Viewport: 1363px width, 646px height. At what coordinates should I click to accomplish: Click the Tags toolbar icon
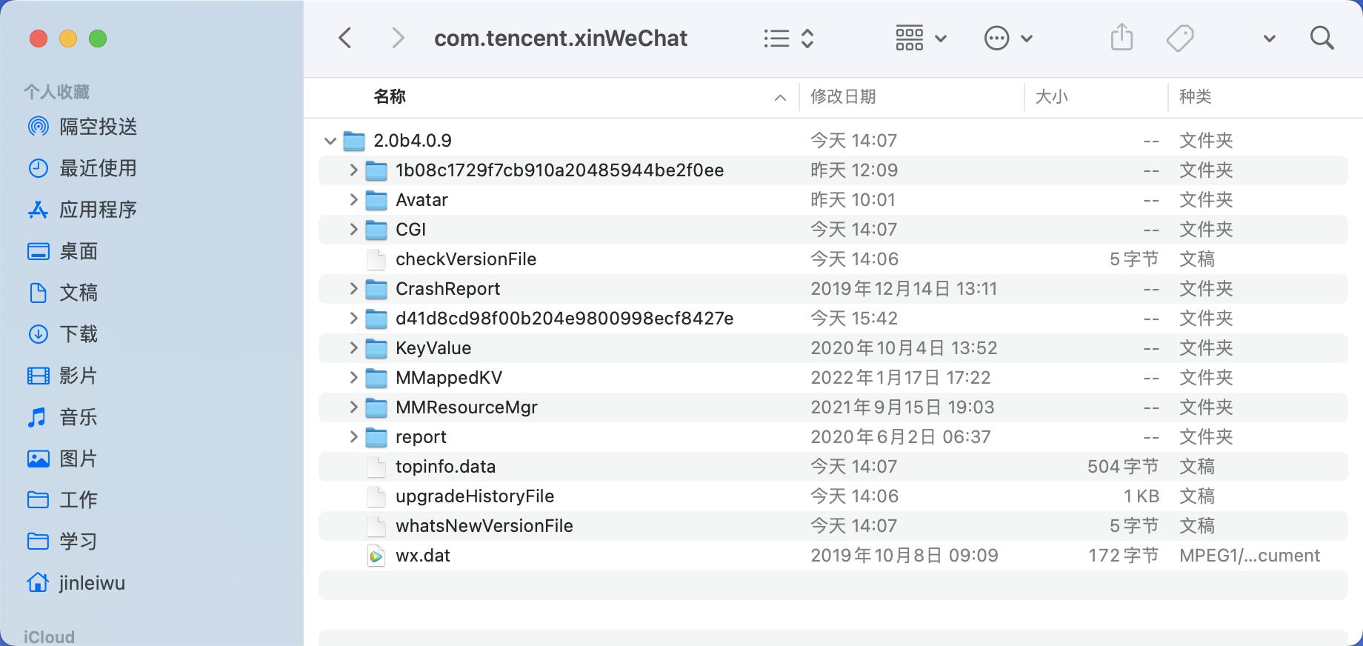[1179, 38]
